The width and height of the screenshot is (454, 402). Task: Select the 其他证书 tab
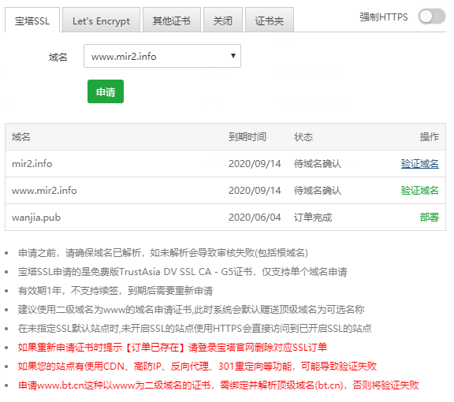pos(171,20)
